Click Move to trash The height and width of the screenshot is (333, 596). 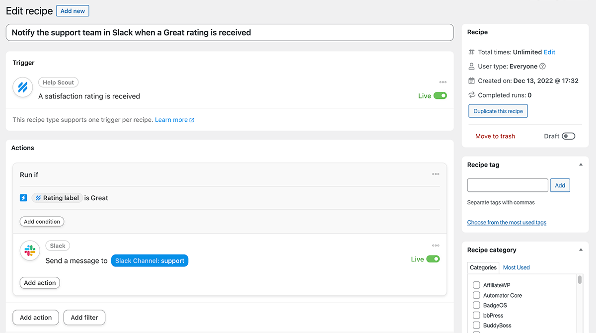(x=495, y=136)
